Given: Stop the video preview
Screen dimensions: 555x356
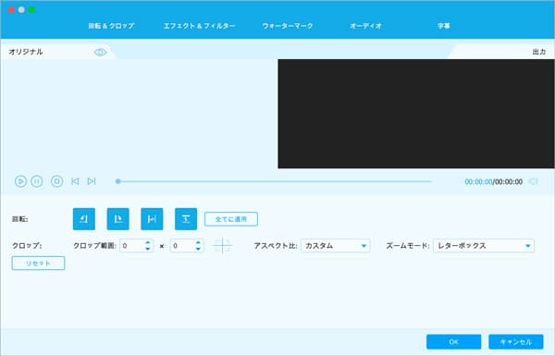Looking at the screenshot, I should 56,181.
